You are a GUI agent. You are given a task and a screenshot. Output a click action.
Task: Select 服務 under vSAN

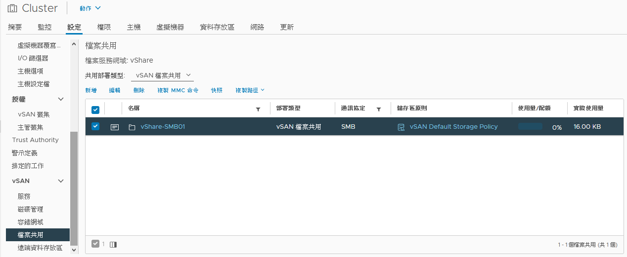24,196
